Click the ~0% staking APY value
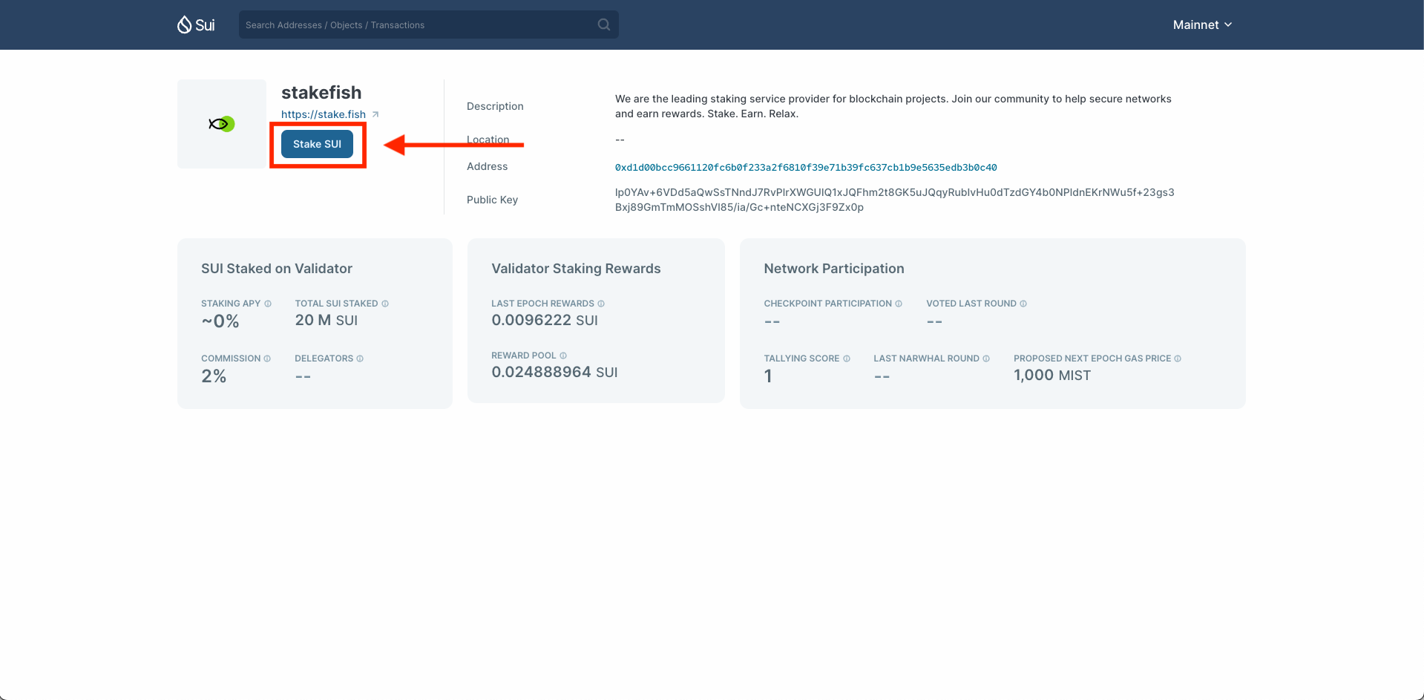Screen dimensions: 1424x700 pyautogui.click(x=220, y=321)
